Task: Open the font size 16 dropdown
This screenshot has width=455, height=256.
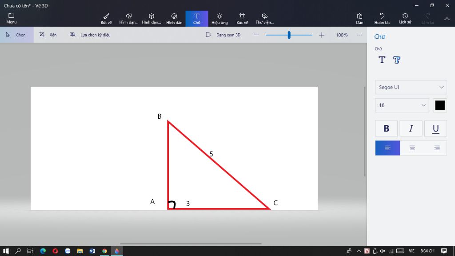Action: click(x=402, y=105)
